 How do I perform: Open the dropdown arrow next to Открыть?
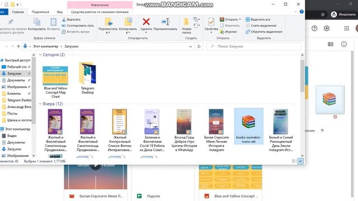(240, 20)
